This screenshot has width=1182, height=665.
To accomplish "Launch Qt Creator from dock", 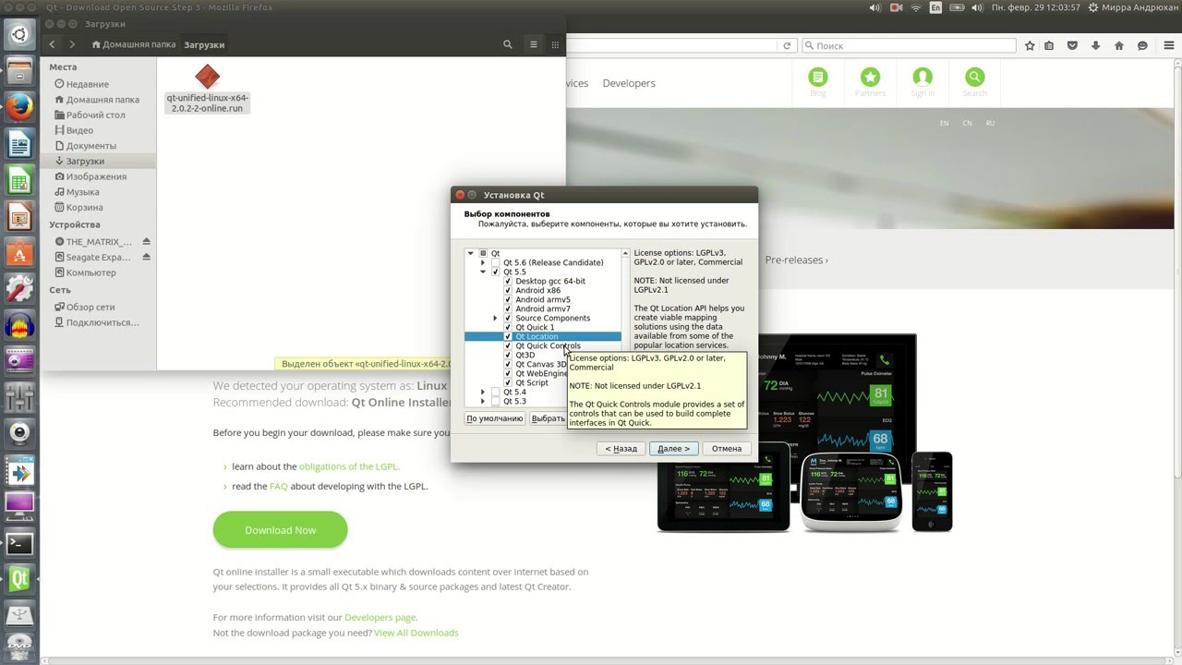I will [19, 578].
